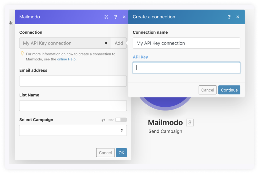
Task: Expand the Mailmodo dialog to fullscreen
Action: click(x=106, y=17)
